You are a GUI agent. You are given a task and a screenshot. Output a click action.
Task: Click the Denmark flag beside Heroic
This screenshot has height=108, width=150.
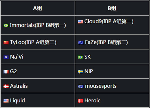click(x=80, y=101)
